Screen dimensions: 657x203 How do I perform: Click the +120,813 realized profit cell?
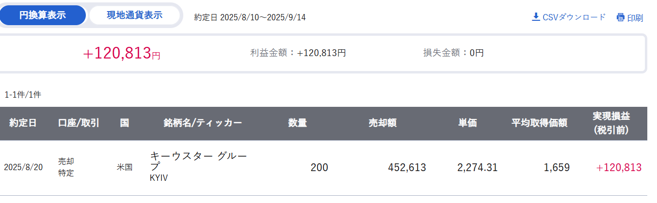click(619, 168)
